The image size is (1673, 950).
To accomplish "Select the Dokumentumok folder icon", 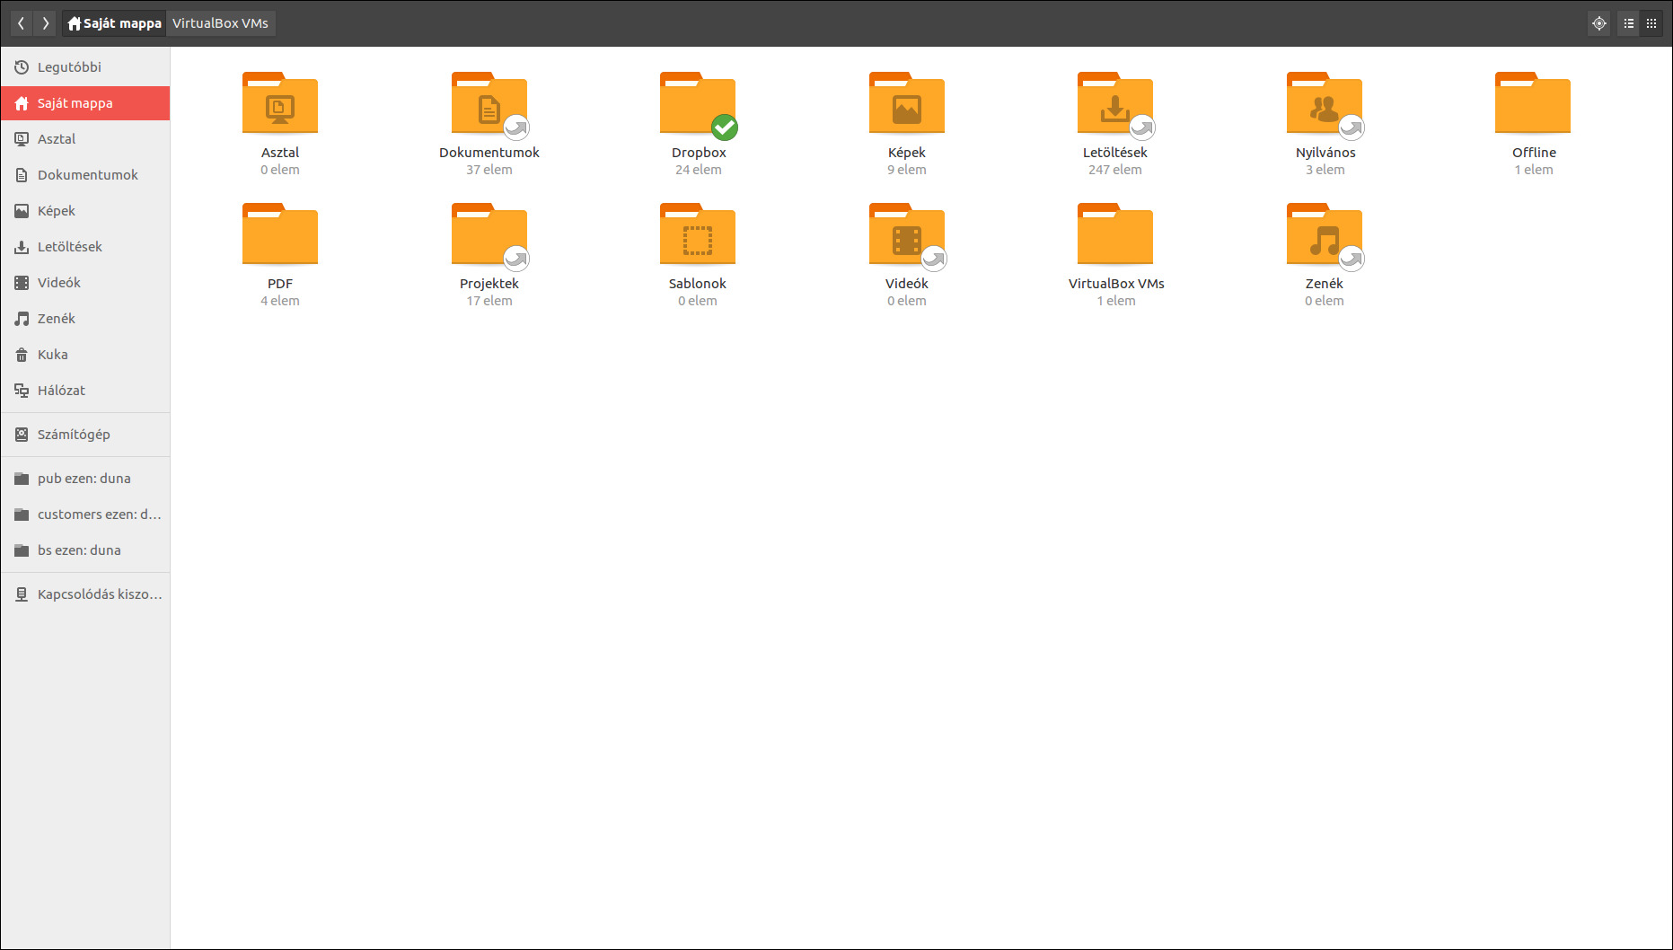I will point(489,103).
